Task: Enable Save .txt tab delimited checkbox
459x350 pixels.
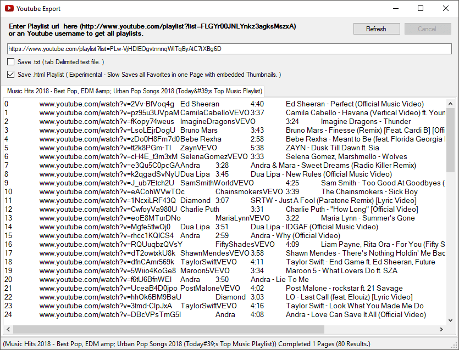Action: pos(11,62)
